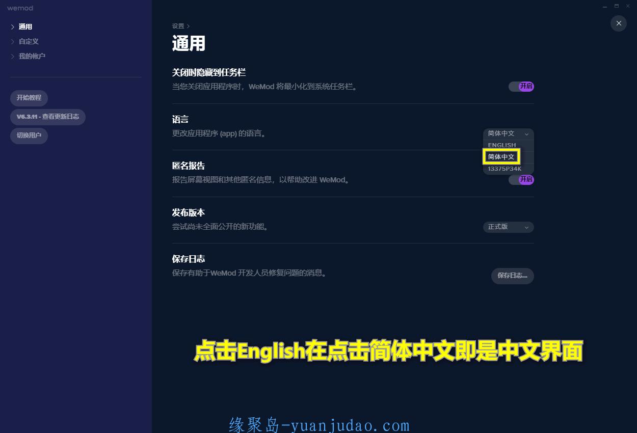Choose 简体中文 in the language list
637x433 pixels.
[508, 157]
